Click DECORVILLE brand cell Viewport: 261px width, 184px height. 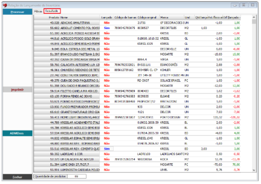click(172, 49)
